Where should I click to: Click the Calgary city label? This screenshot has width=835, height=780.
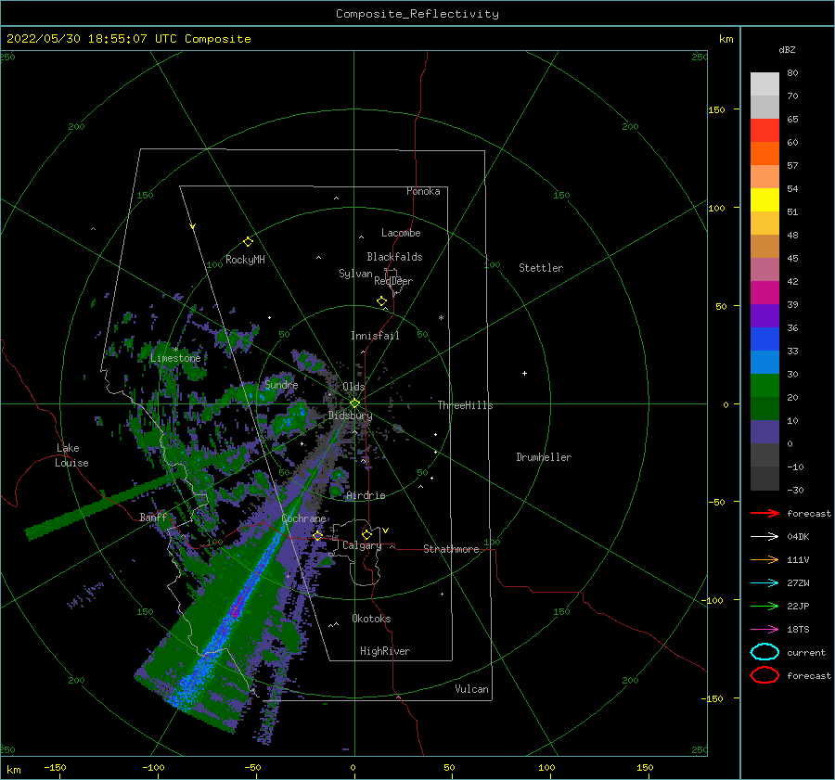[x=362, y=545]
